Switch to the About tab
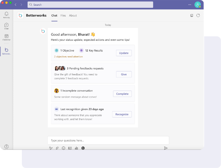The image size is (221, 168). point(73,15)
